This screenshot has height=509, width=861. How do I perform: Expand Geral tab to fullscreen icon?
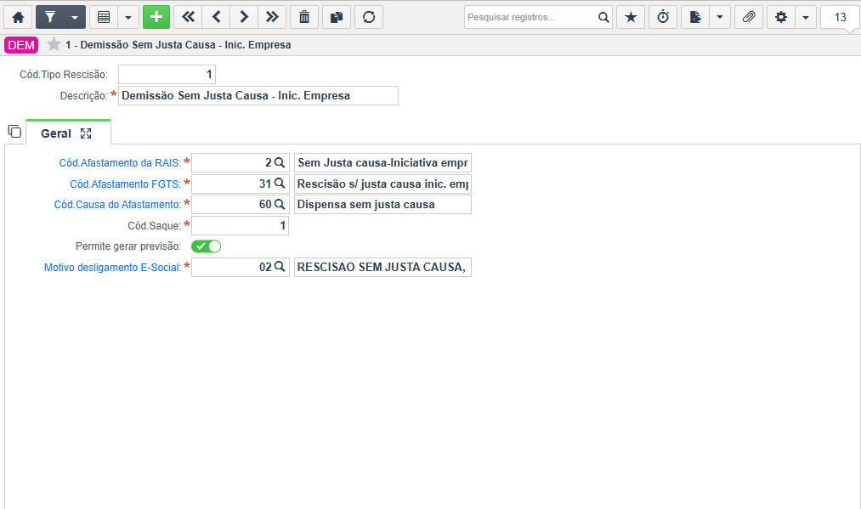86,133
